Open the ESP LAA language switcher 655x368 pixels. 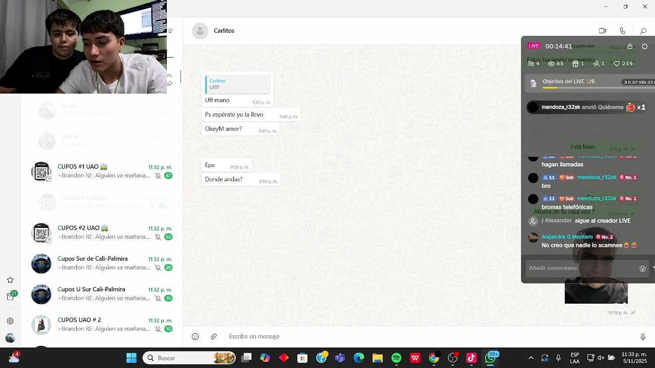pyautogui.click(x=575, y=358)
